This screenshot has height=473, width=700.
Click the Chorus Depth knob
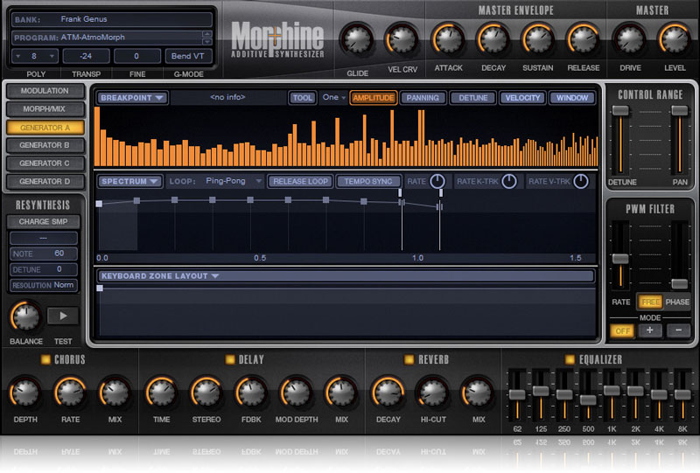pyautogui.click(x=24, y=393)
